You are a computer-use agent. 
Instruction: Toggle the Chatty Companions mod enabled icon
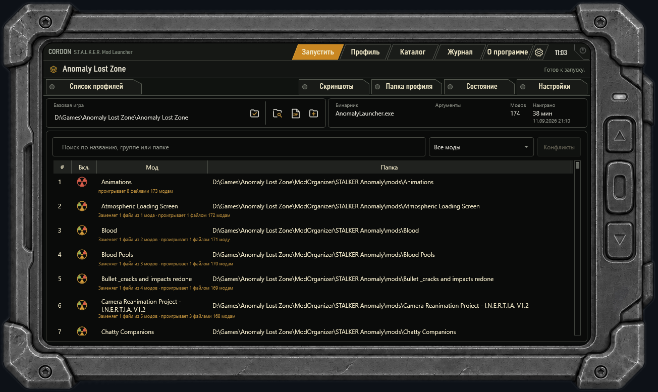[x=82, y=332]
